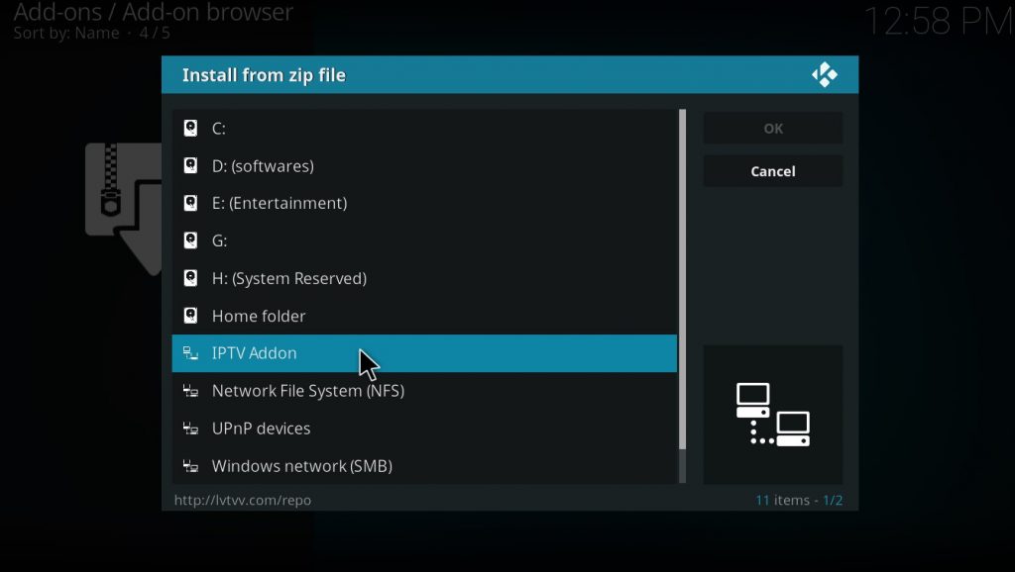Click the Sort by: Name label
Screen dimensions: 1015x572
[66, 33]
